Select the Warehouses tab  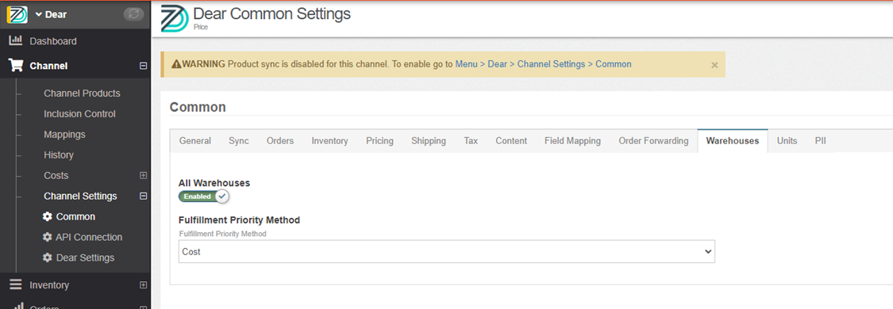(x=733, y=141)
